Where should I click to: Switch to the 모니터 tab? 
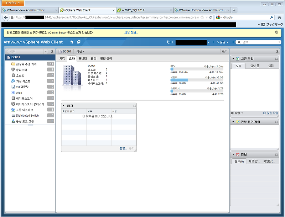(x=83, y=58)
